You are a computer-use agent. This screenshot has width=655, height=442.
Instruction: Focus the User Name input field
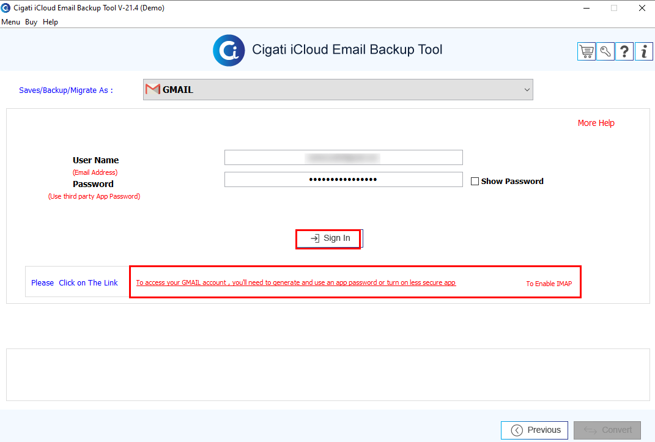[343, 157]
